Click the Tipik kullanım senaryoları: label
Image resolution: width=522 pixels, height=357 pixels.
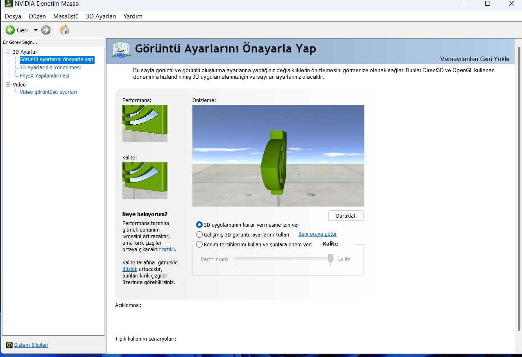tap(146, 339)
